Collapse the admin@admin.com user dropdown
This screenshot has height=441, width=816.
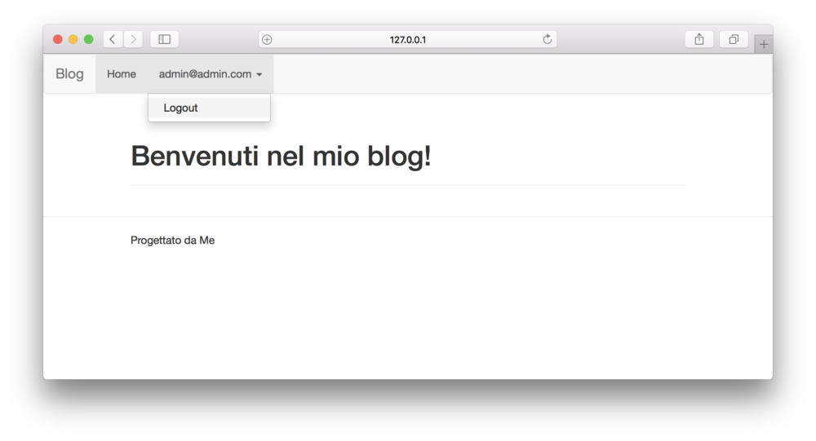(x=206, y=74)
